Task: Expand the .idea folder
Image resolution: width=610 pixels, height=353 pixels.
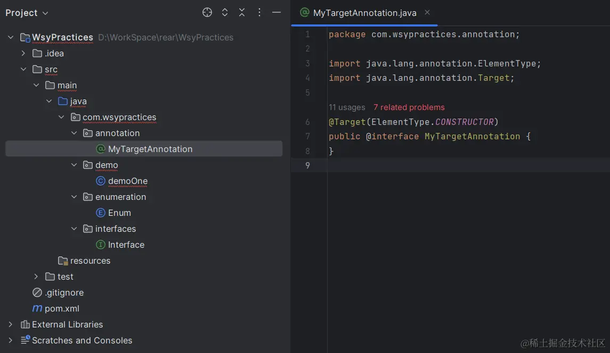Action: click(23, 53)
